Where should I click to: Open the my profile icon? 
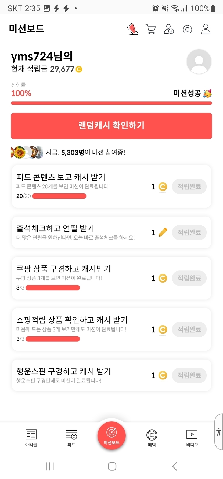[206, 29]
